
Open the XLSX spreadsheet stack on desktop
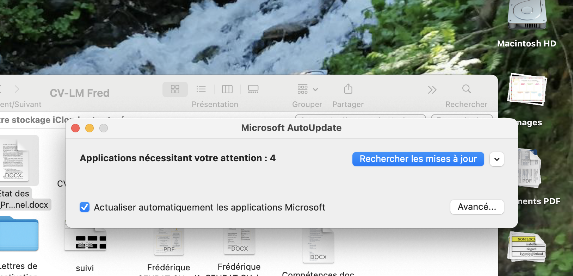(x=528, y=247)
